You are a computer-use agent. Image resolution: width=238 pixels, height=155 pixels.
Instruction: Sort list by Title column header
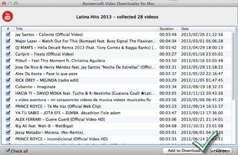tap(86, 29)
